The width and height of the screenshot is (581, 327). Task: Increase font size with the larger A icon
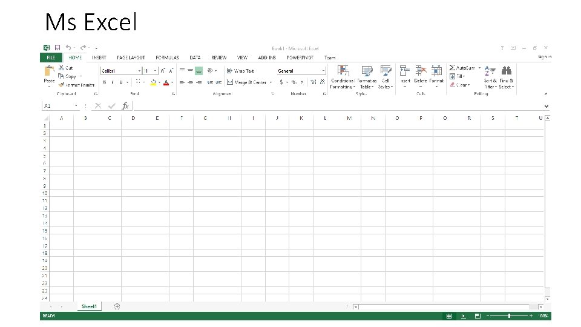pyautogui.click(x=163, y=70)
